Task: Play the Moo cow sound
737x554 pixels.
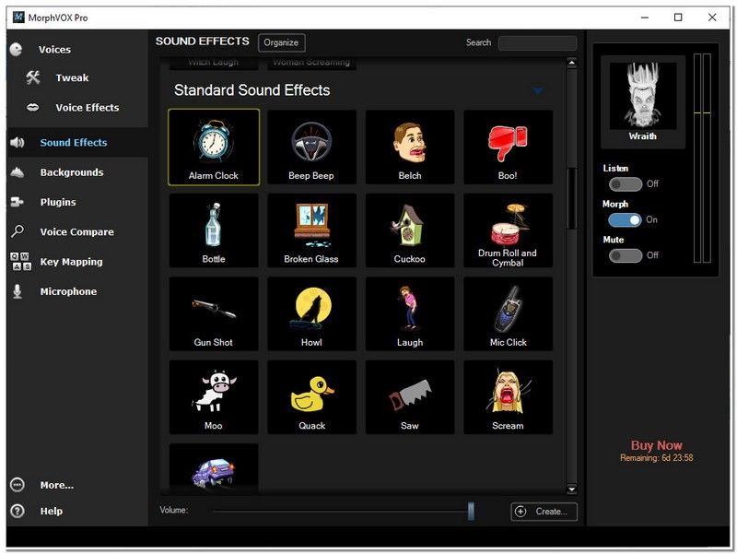Action: 214,397
